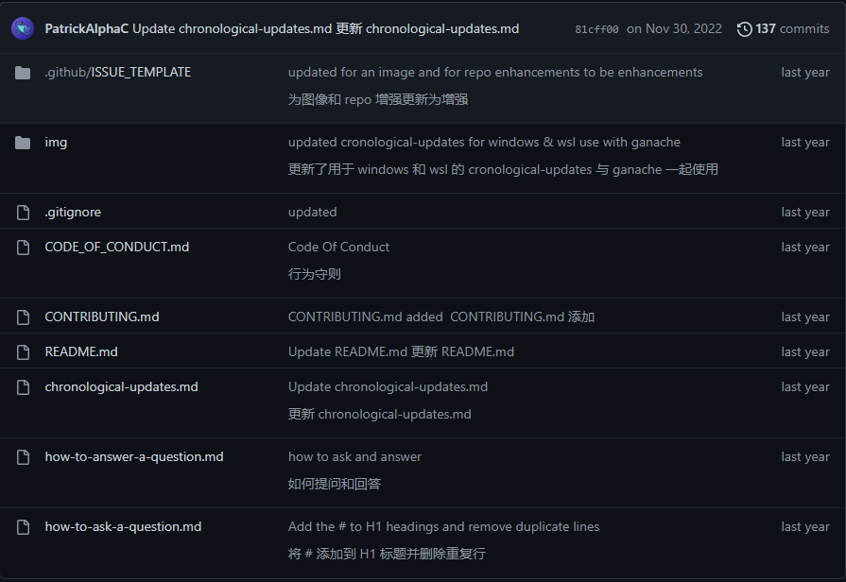Screen dimensions: 846x582
Task: Click file icon next to .gitignore
Action: [23, 213]
